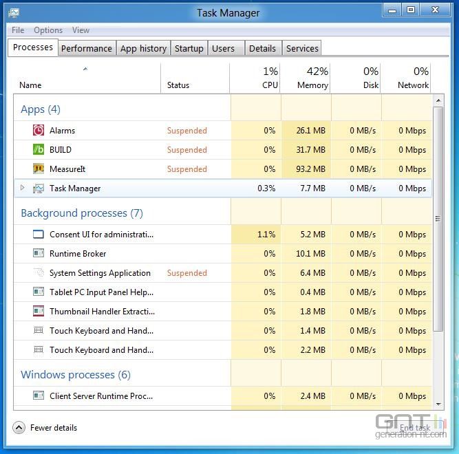Switch to the Startup tab
Viewport: 459px width, 454px height.
189,48
